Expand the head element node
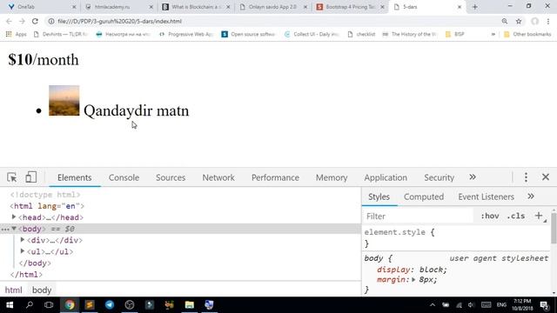Image resolution: width=557 pixels, height=313 pixels. [x=14, y=216]
